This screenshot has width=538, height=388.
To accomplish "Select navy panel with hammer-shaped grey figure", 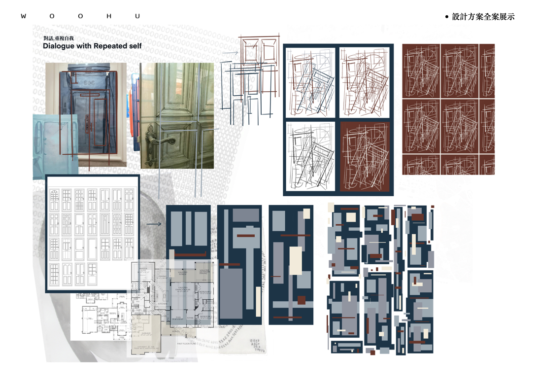I will 239,265.
